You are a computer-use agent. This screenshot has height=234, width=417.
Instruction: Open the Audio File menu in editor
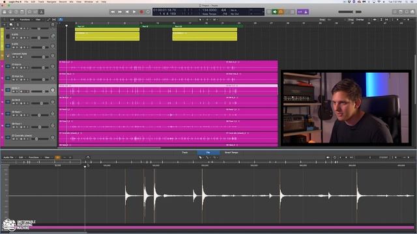tap(8, 157)
